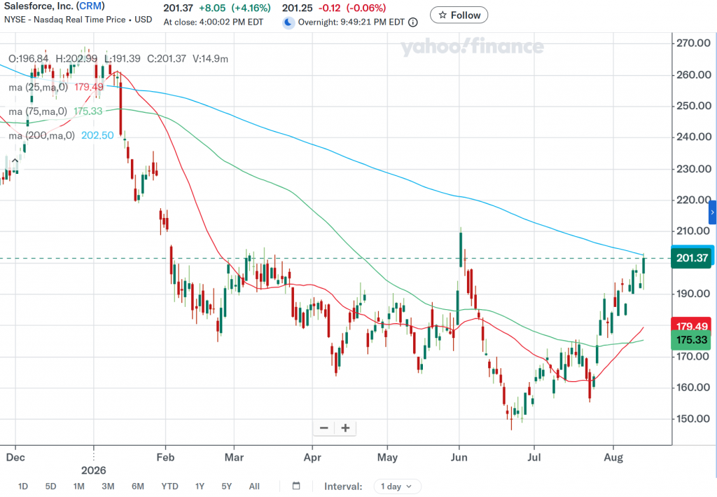Viewport: 717px width, 497px height.
Task: Zoom out chart with minus button
Action: click(x=323, y=428)
